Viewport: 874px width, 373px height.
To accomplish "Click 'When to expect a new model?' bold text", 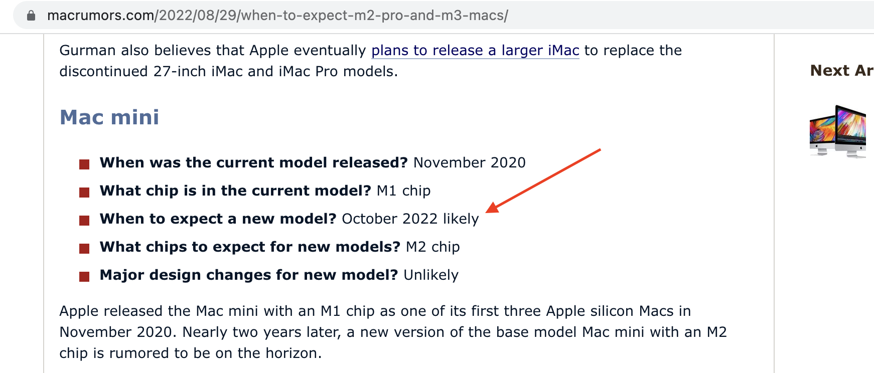I will point(218,219).
